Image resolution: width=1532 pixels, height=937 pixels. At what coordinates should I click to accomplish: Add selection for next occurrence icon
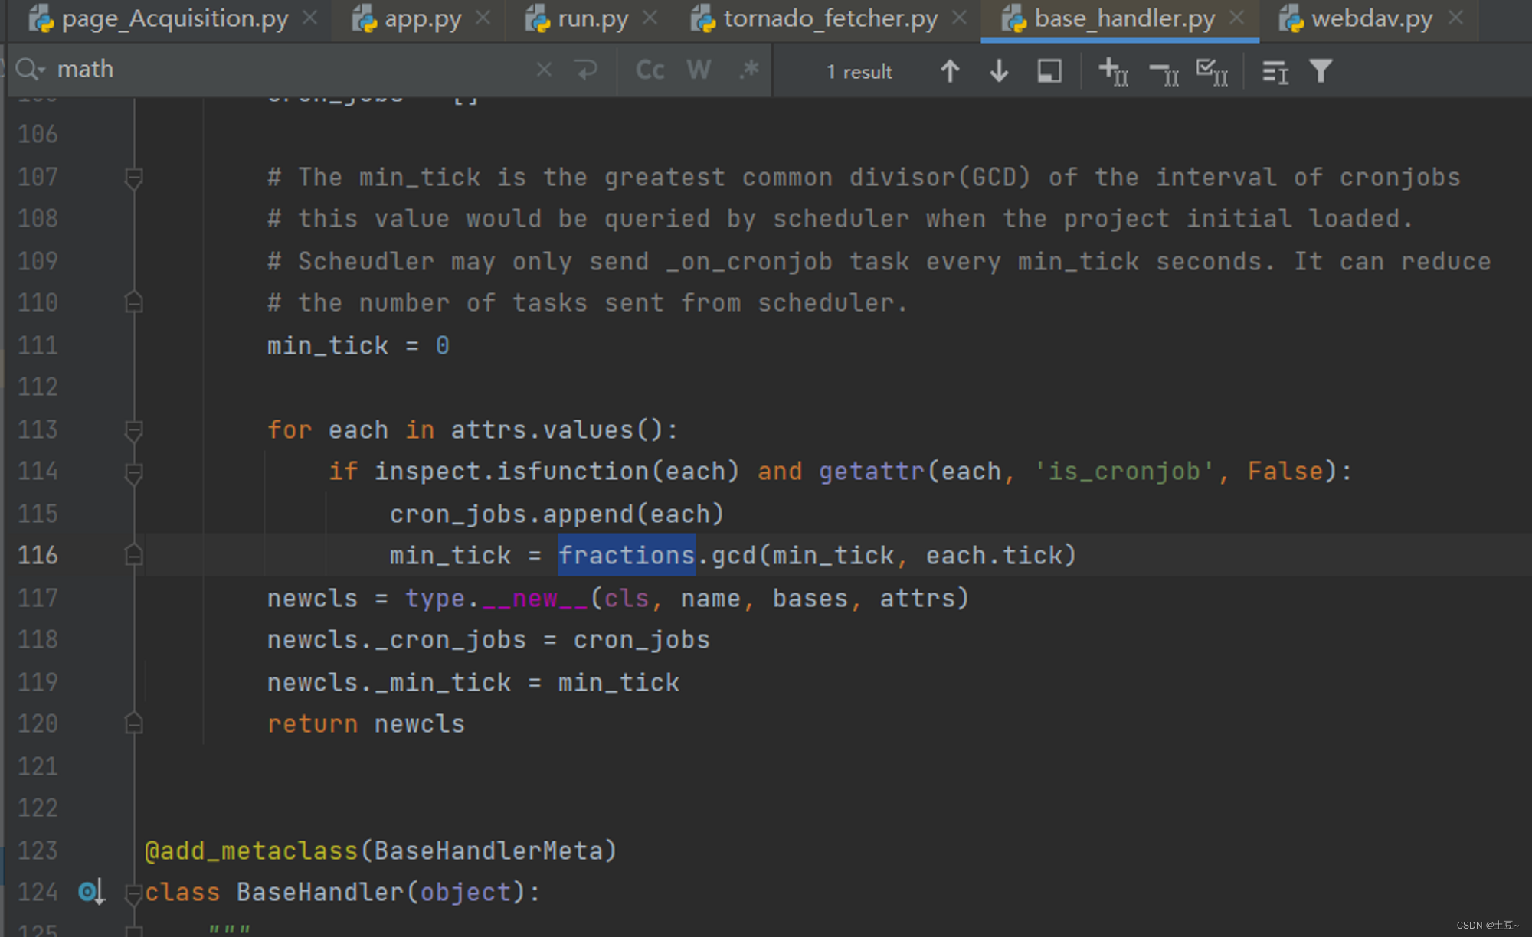click(x=1113, y=72)
